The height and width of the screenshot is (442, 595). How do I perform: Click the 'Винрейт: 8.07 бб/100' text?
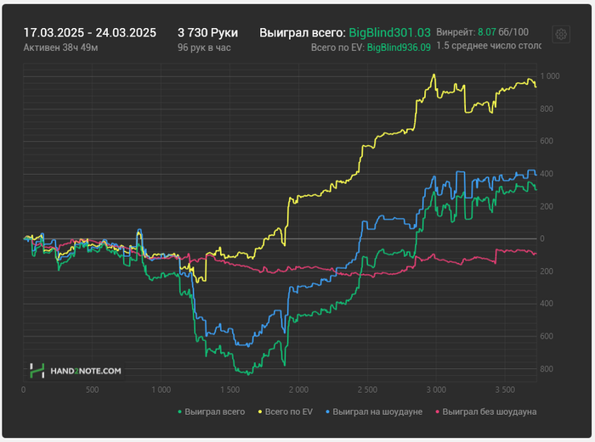coord(482,32)
